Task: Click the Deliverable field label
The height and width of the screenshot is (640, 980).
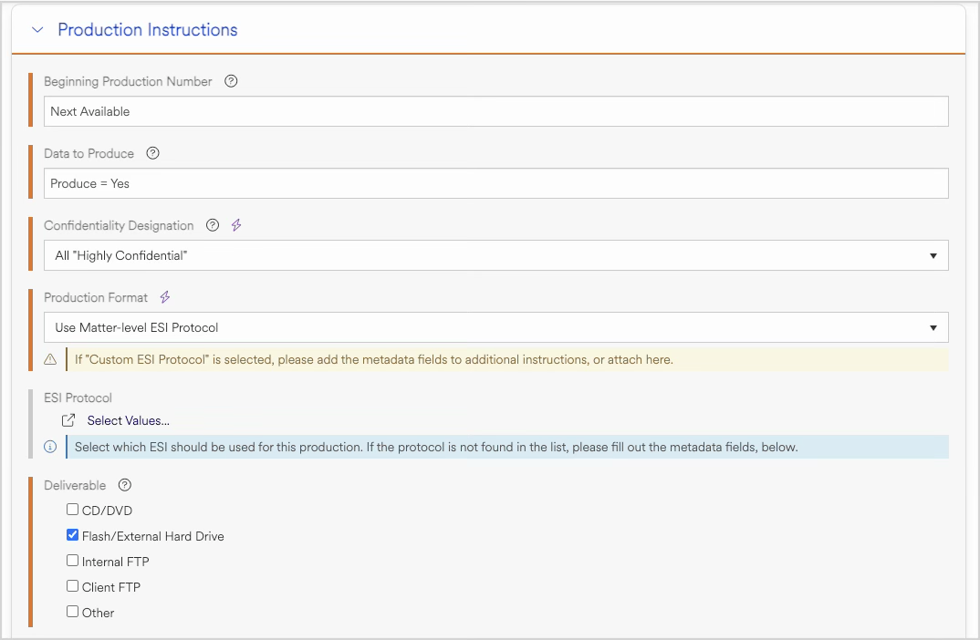Action: [x=75, y=485]
